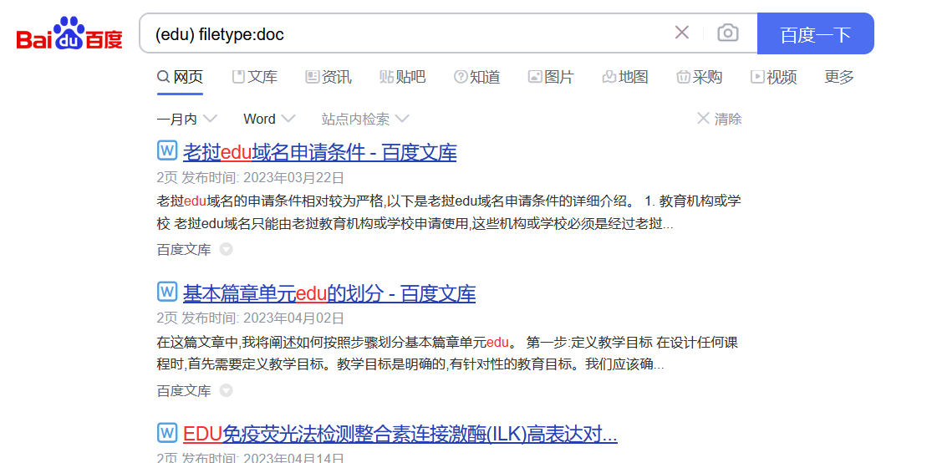
Task: Switch to the 文库 tab
Action: [x=254, y=77]
